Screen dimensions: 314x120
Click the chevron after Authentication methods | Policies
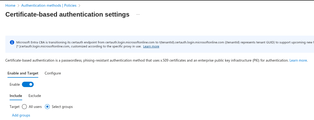tap(79, 6)
